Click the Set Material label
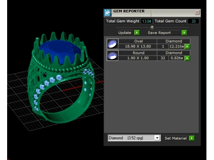214x160 pixels. pyautogui.click(x=176, y=138)
